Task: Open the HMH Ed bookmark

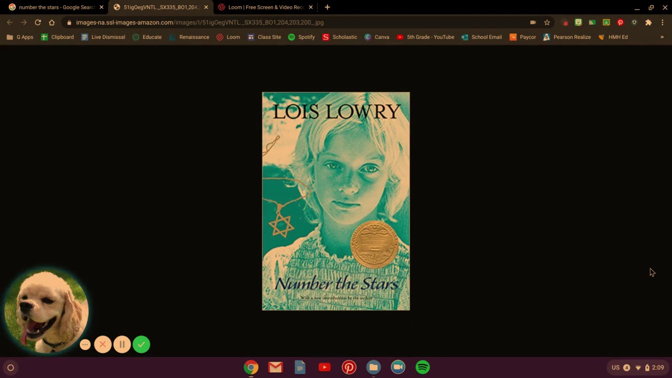Action: click(613, 37)
